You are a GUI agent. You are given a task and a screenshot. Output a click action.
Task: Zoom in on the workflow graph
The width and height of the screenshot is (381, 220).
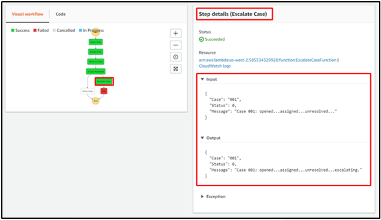pos(176,33)
